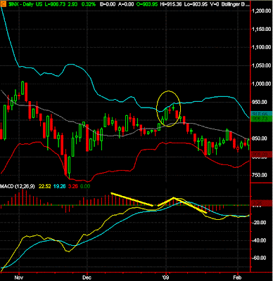Click the tall green candle near November high
The height and width of the screenshot is (281, 273).
pos(23,88)
